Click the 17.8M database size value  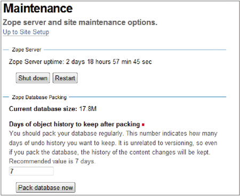pyautogui.click(x=88, y=109)
